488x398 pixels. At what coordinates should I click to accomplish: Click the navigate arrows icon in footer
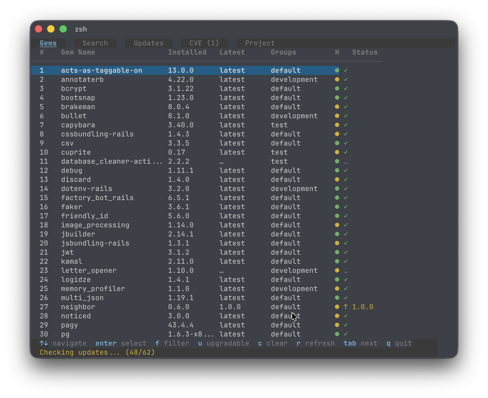tap(44, 343)
